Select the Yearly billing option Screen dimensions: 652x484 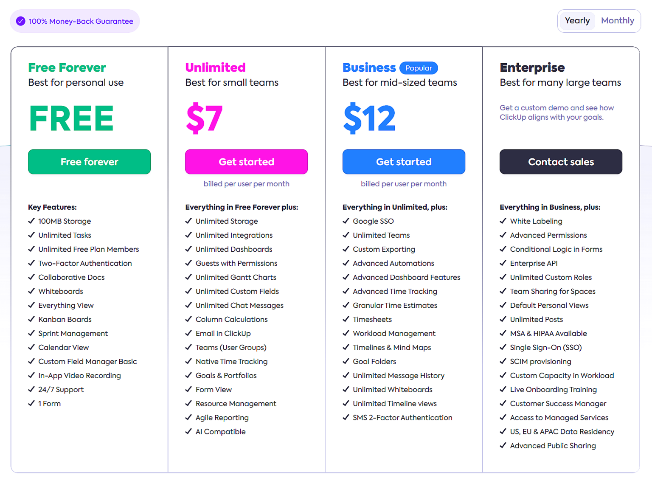[x=577, y=20]
